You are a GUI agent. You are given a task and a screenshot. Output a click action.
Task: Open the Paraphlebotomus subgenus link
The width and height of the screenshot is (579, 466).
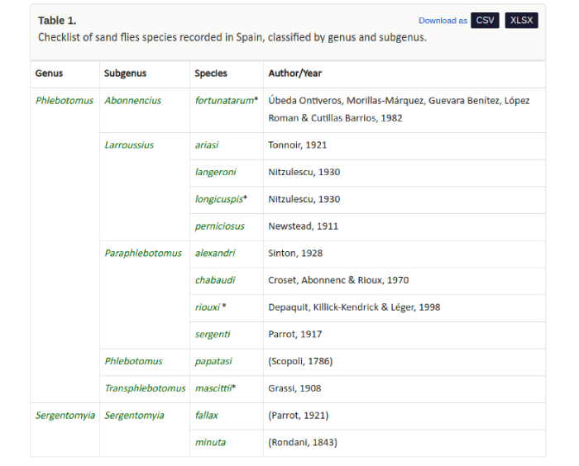tap(142, 254)
